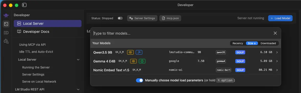Click the qwen35 architecture tag
Screen dimensions: 301x93
pos(221,52)
